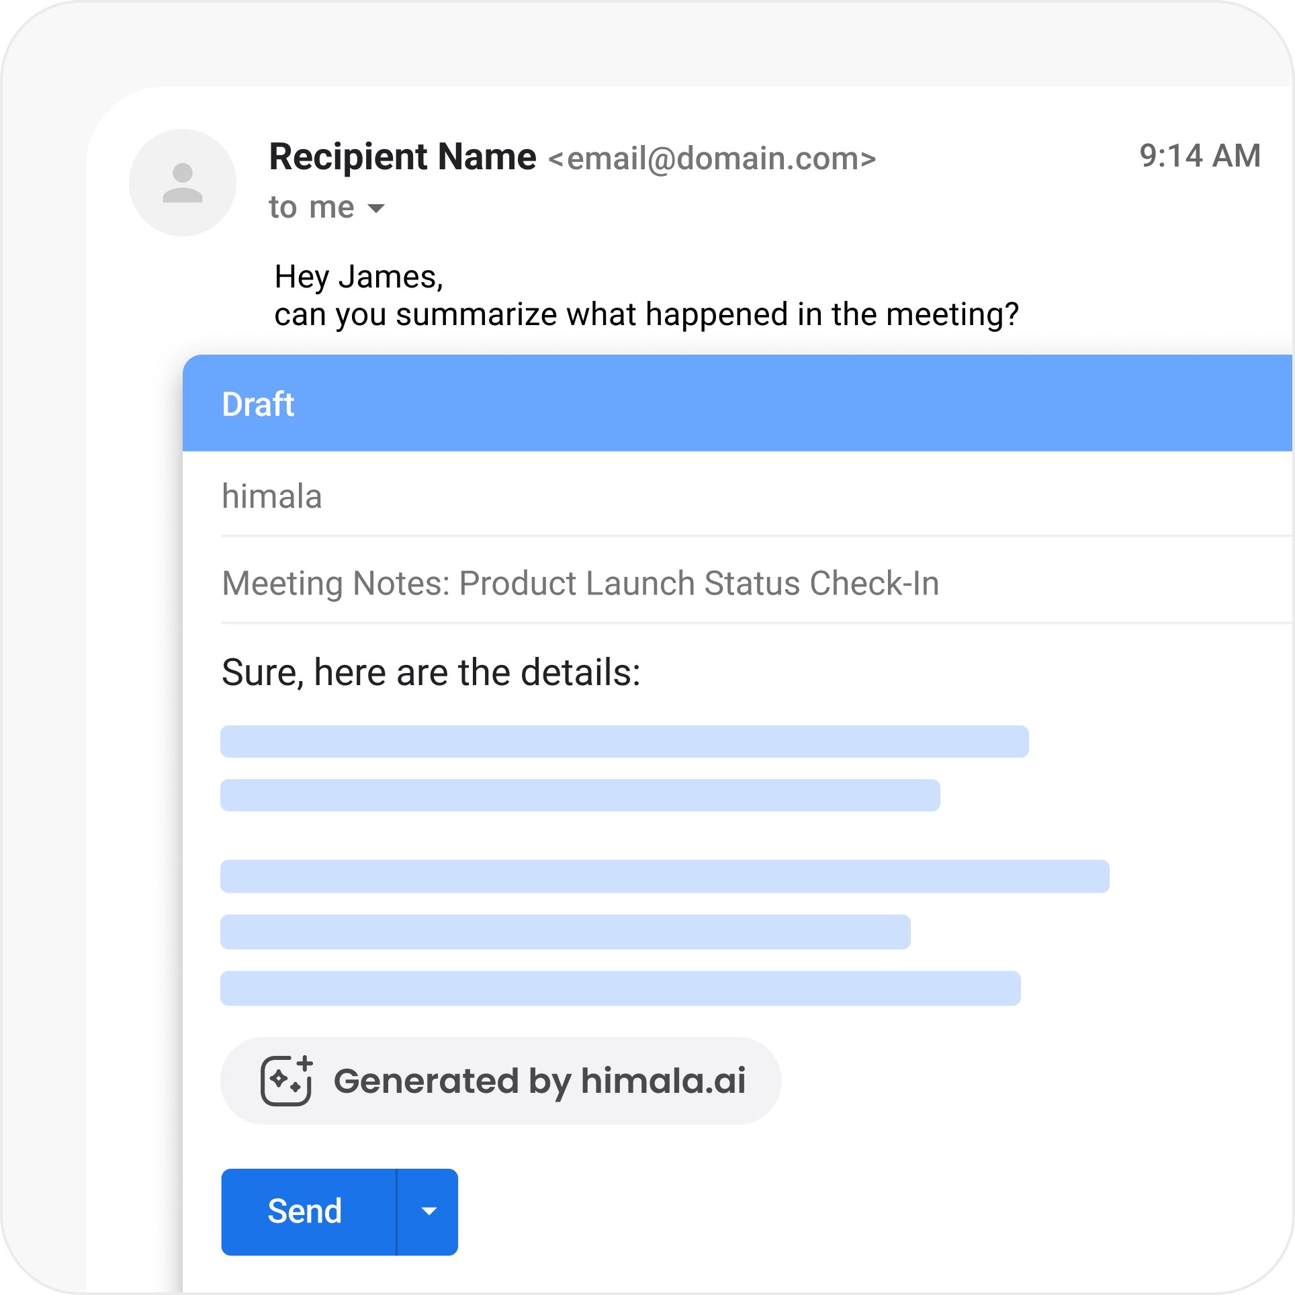Click the sender avatar profile icon
This screenshot has width=1295, height=1295.
[183, 183]
